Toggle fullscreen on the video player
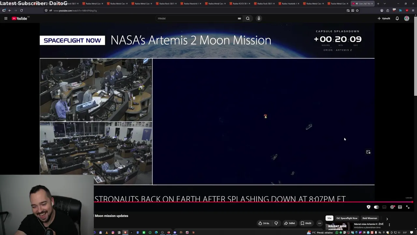Screen dimensions: 417x235 [x=408, y=207]
